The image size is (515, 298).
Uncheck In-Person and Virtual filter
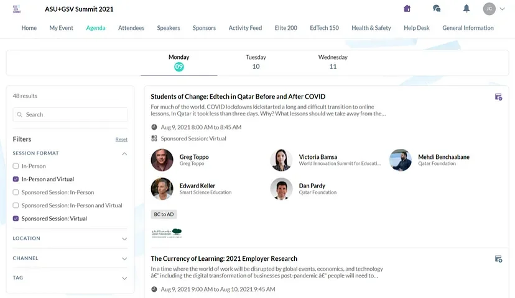tap(16, 179)
